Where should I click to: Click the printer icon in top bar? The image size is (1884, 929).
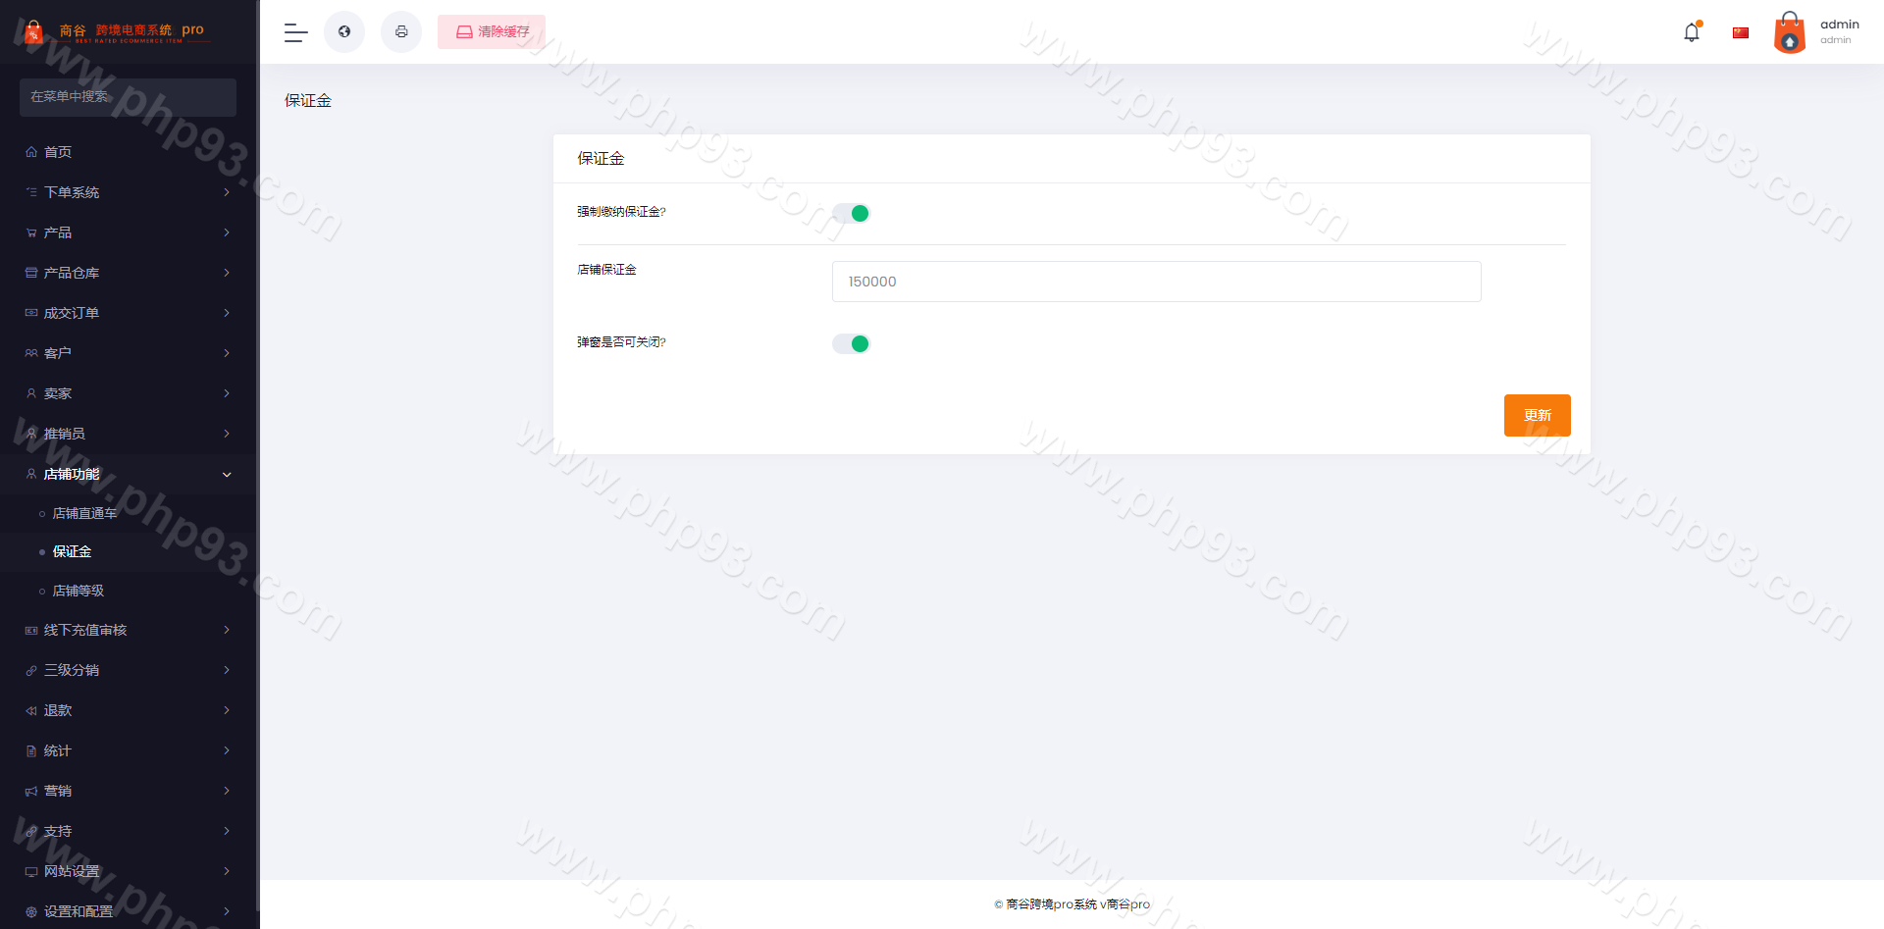pyautogui.click(x=401, y=32)
